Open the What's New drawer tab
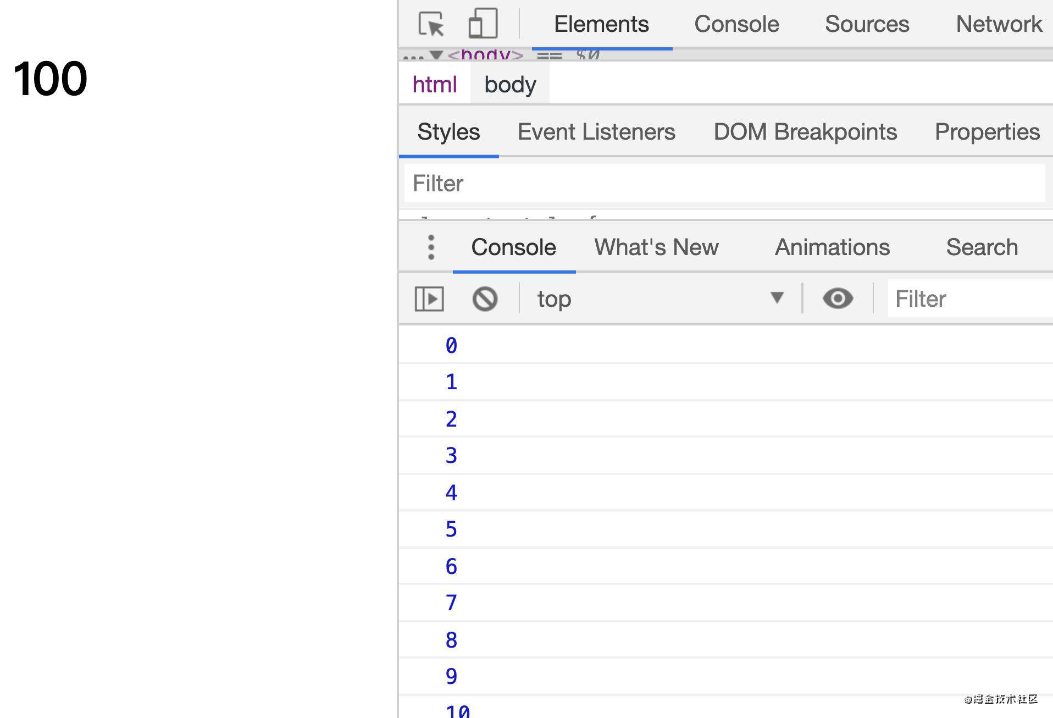Viewport: 1053px width, 718px height. click(x=656, y=247)
